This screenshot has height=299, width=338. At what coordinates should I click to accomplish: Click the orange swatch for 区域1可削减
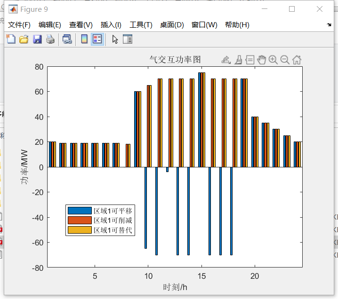[x=80, y=220]
